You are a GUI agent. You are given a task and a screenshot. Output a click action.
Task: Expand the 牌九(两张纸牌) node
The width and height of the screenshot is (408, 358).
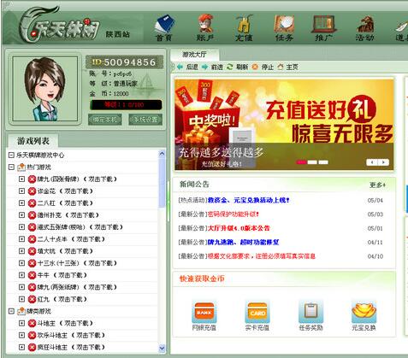21,287
